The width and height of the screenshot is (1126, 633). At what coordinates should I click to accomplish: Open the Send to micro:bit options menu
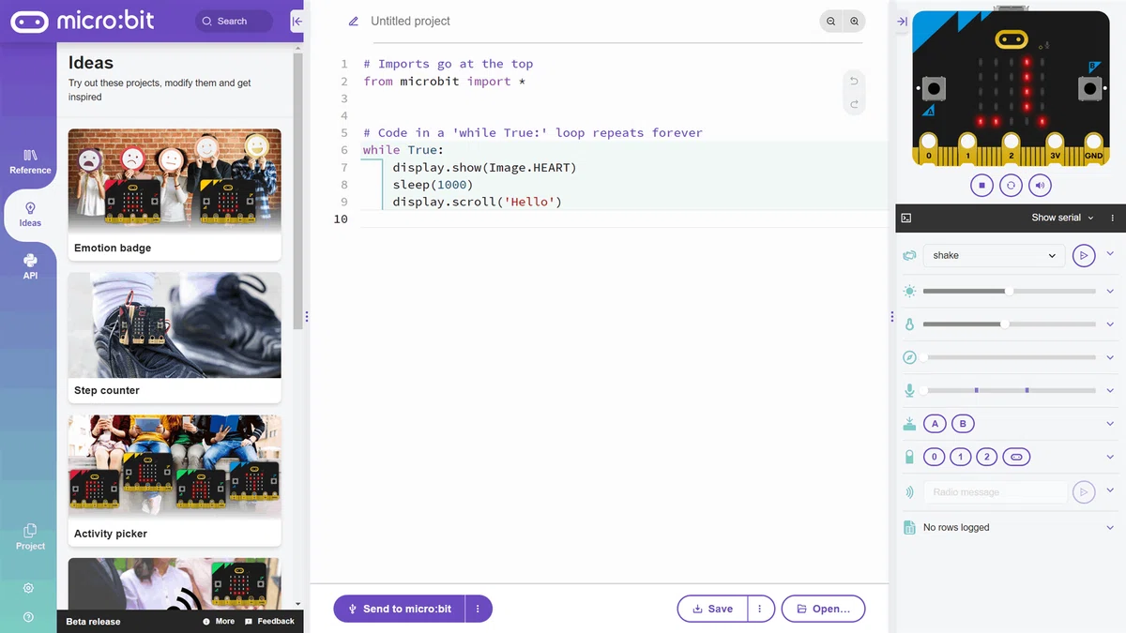click(478, 609)
